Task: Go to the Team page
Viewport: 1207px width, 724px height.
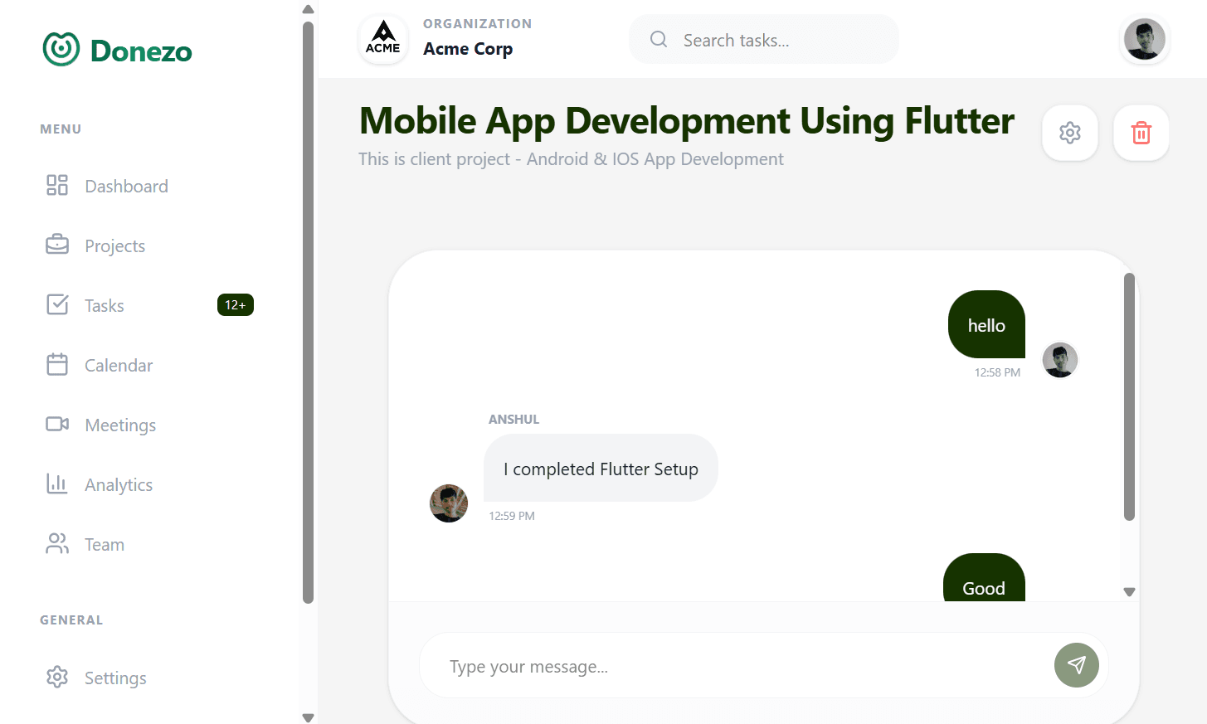Action: [x=105, y=545]
